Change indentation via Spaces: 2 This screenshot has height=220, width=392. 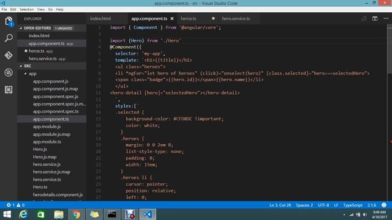(304, 205)
